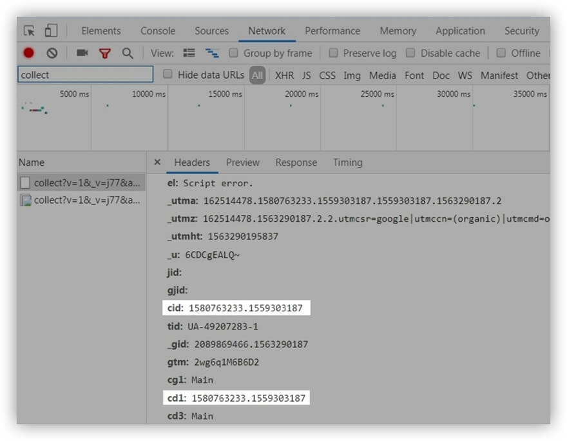Open search with the magnifying glass icon
This screenshot has height=441, width=567.
coord(128,53)
